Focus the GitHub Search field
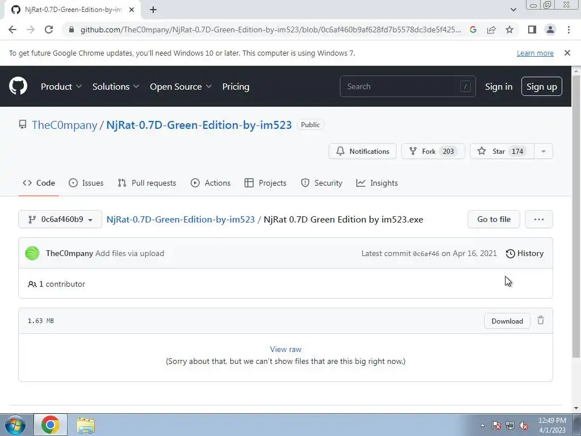This screenshot has width=581, height=436. point(407,86)
